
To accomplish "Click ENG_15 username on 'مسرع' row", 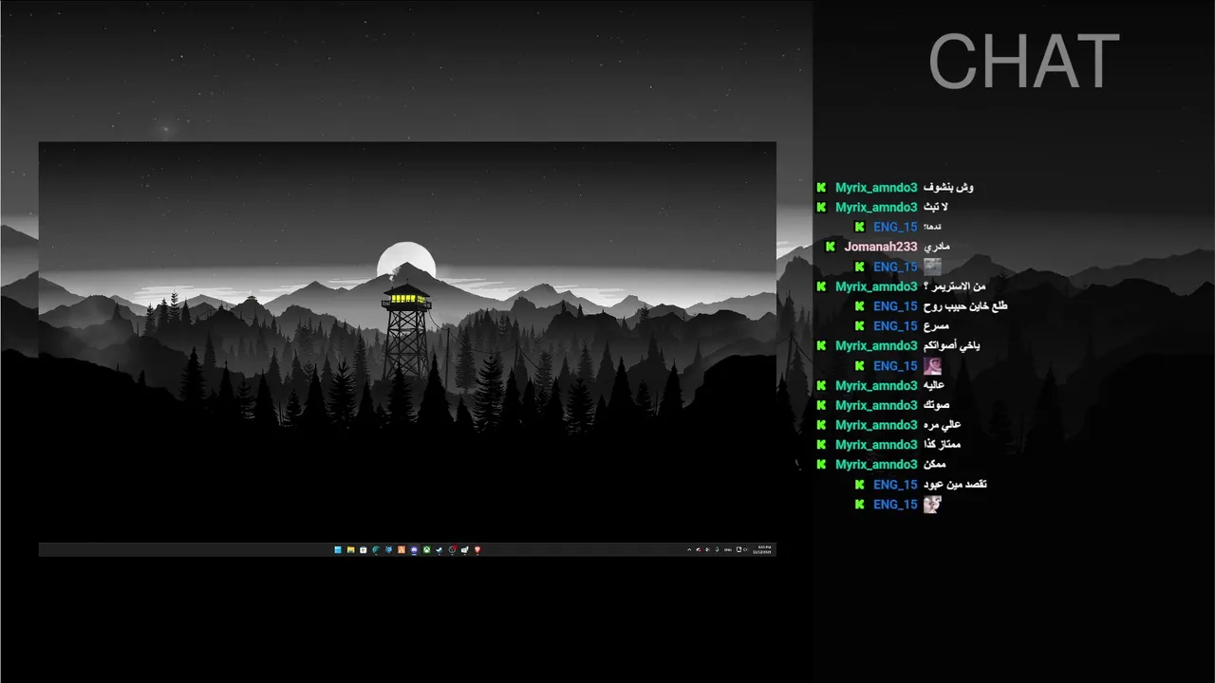I will [x=895, y=326].
